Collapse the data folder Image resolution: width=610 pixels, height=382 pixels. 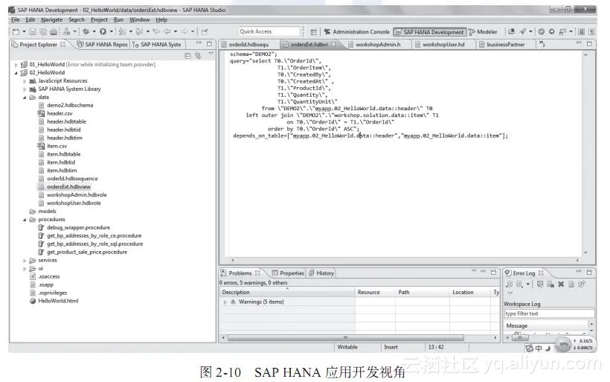(x=25, y=98)
